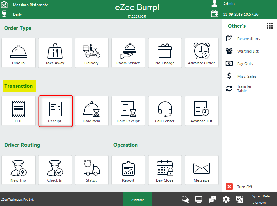Click the restaurant home logo icon
Viewport: 277px width, 206px height.
click(x=4, y=5)
